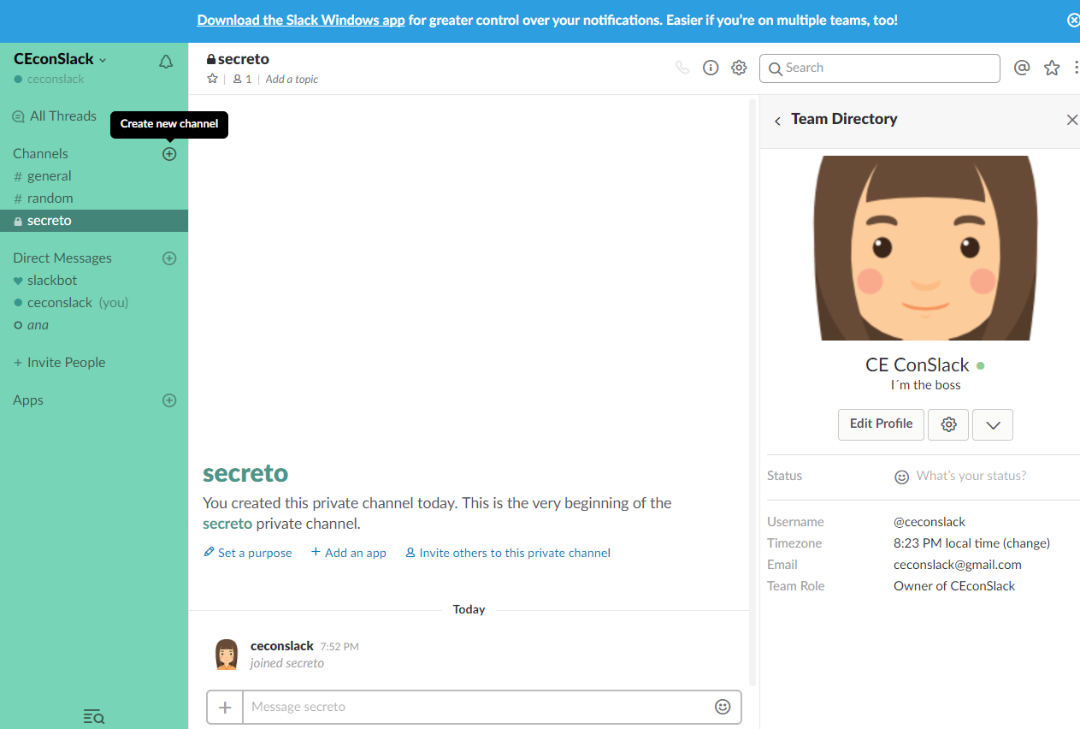
Task: Click the I´m the boss profile title
Action: pyautogui.click(x=925, y=385)
